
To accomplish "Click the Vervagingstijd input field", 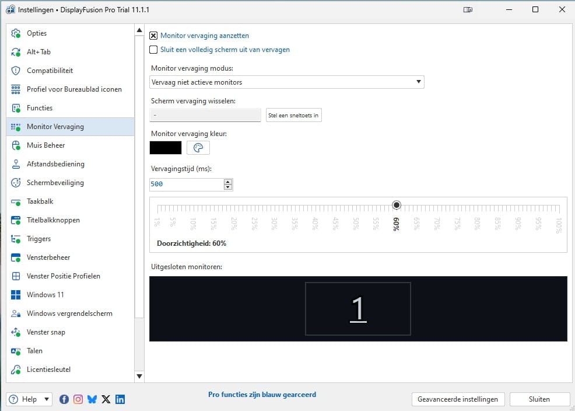I will [186, 184].
